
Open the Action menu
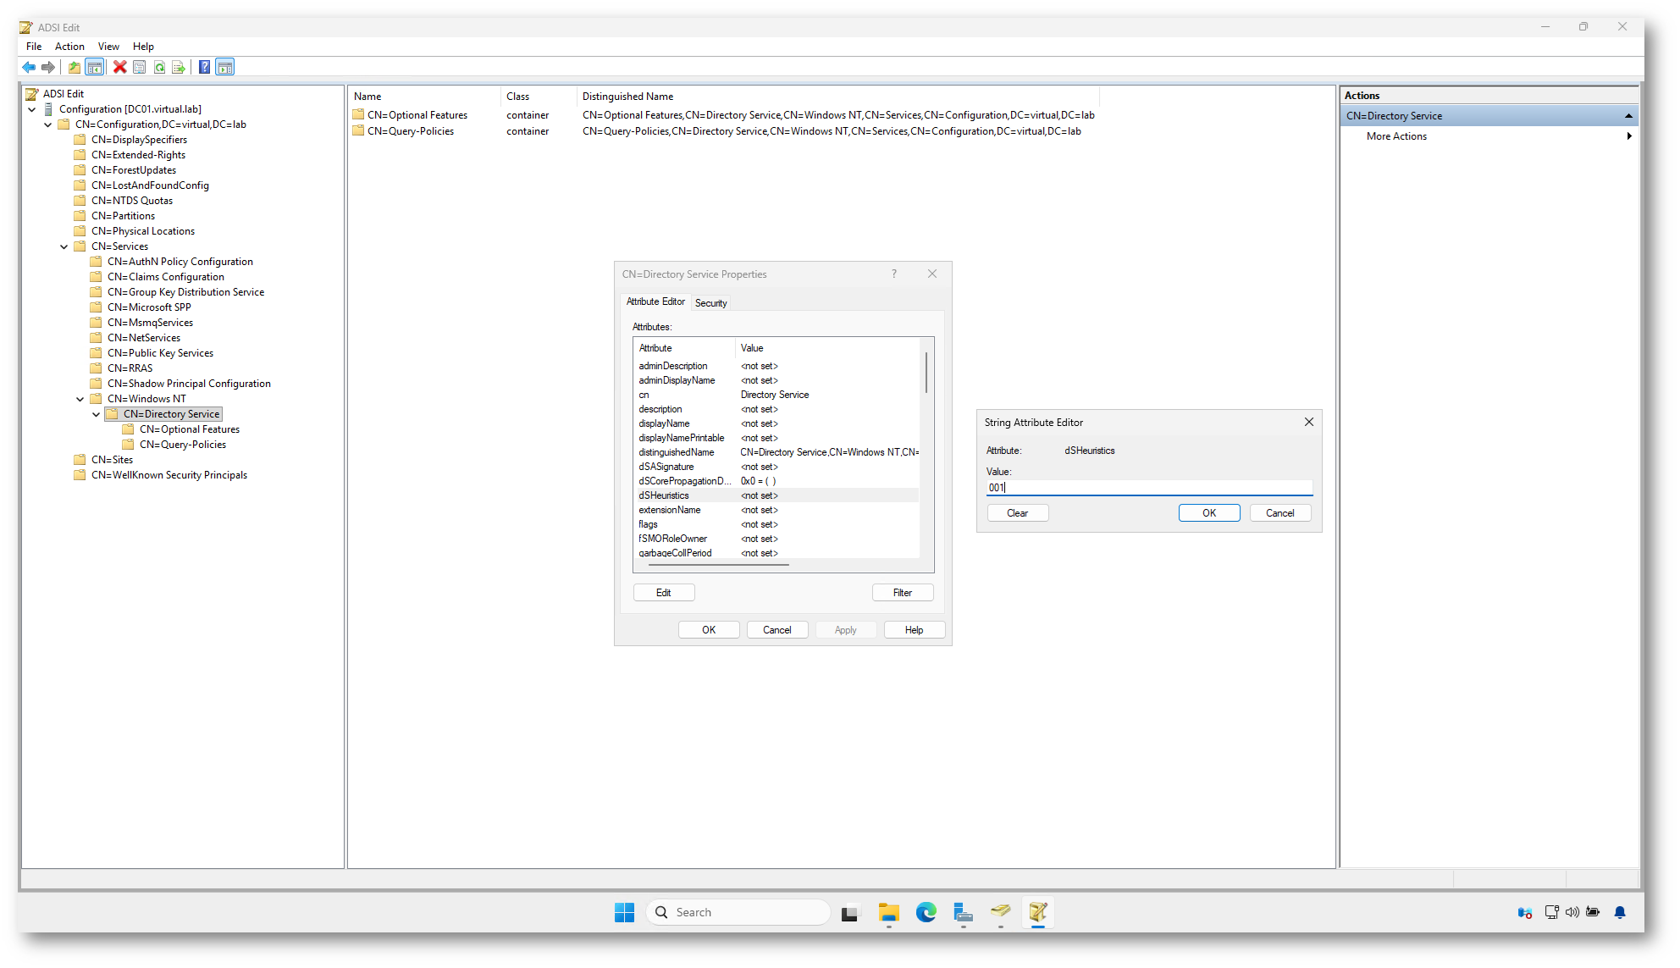coord(69,47)
